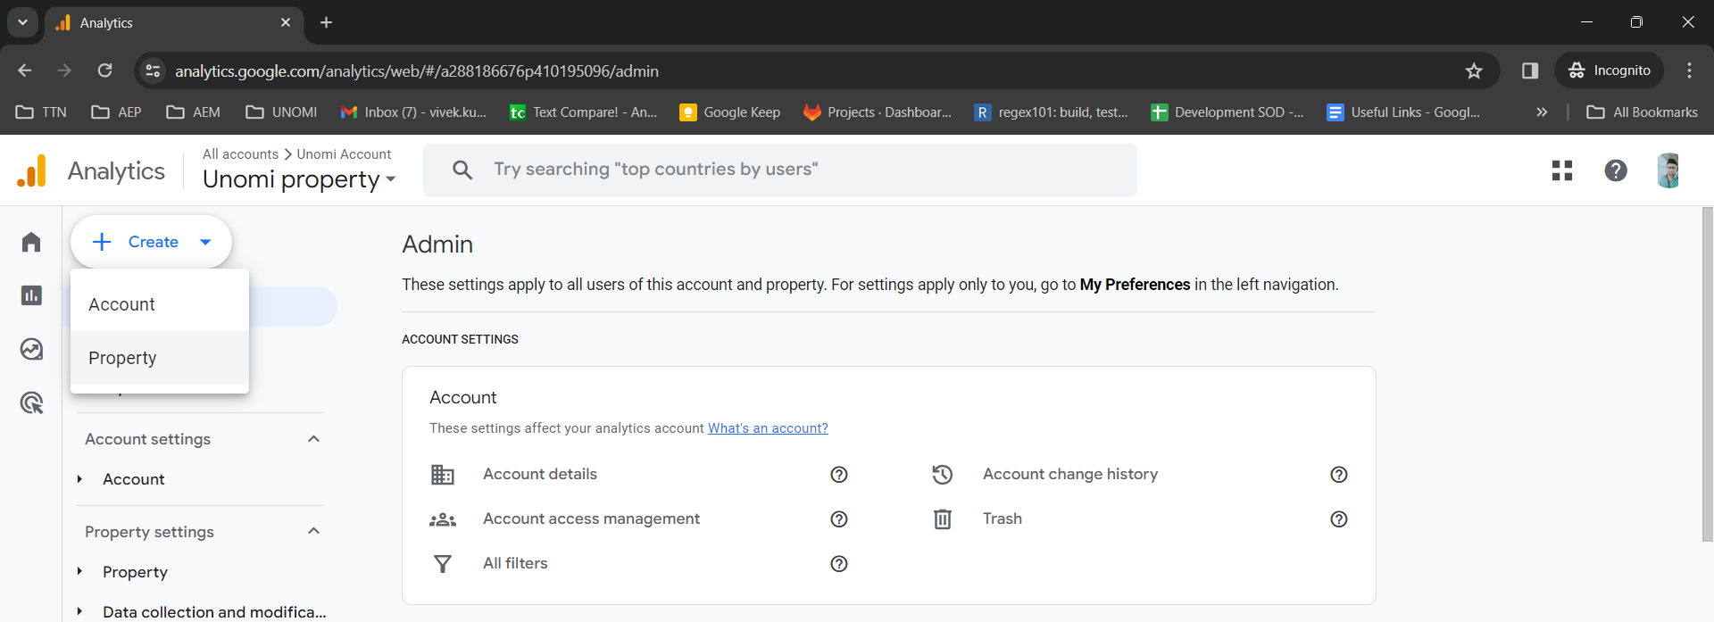Viewport: 1714px width, 622px height.
Task: Bookmark this page with the star icon
Action: pos(1474,70)
